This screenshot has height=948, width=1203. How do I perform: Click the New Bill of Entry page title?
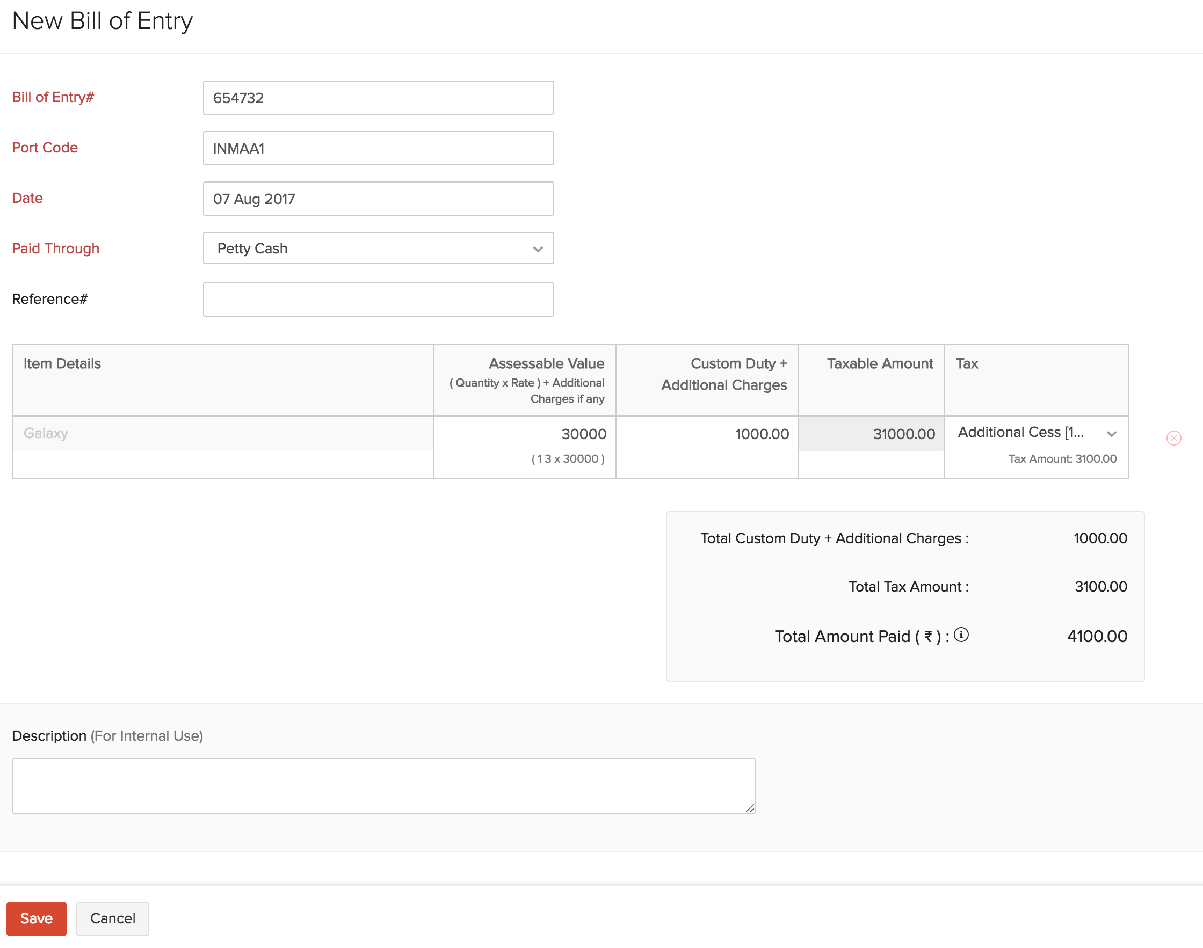pyautogui.click(x=103, y=21)
